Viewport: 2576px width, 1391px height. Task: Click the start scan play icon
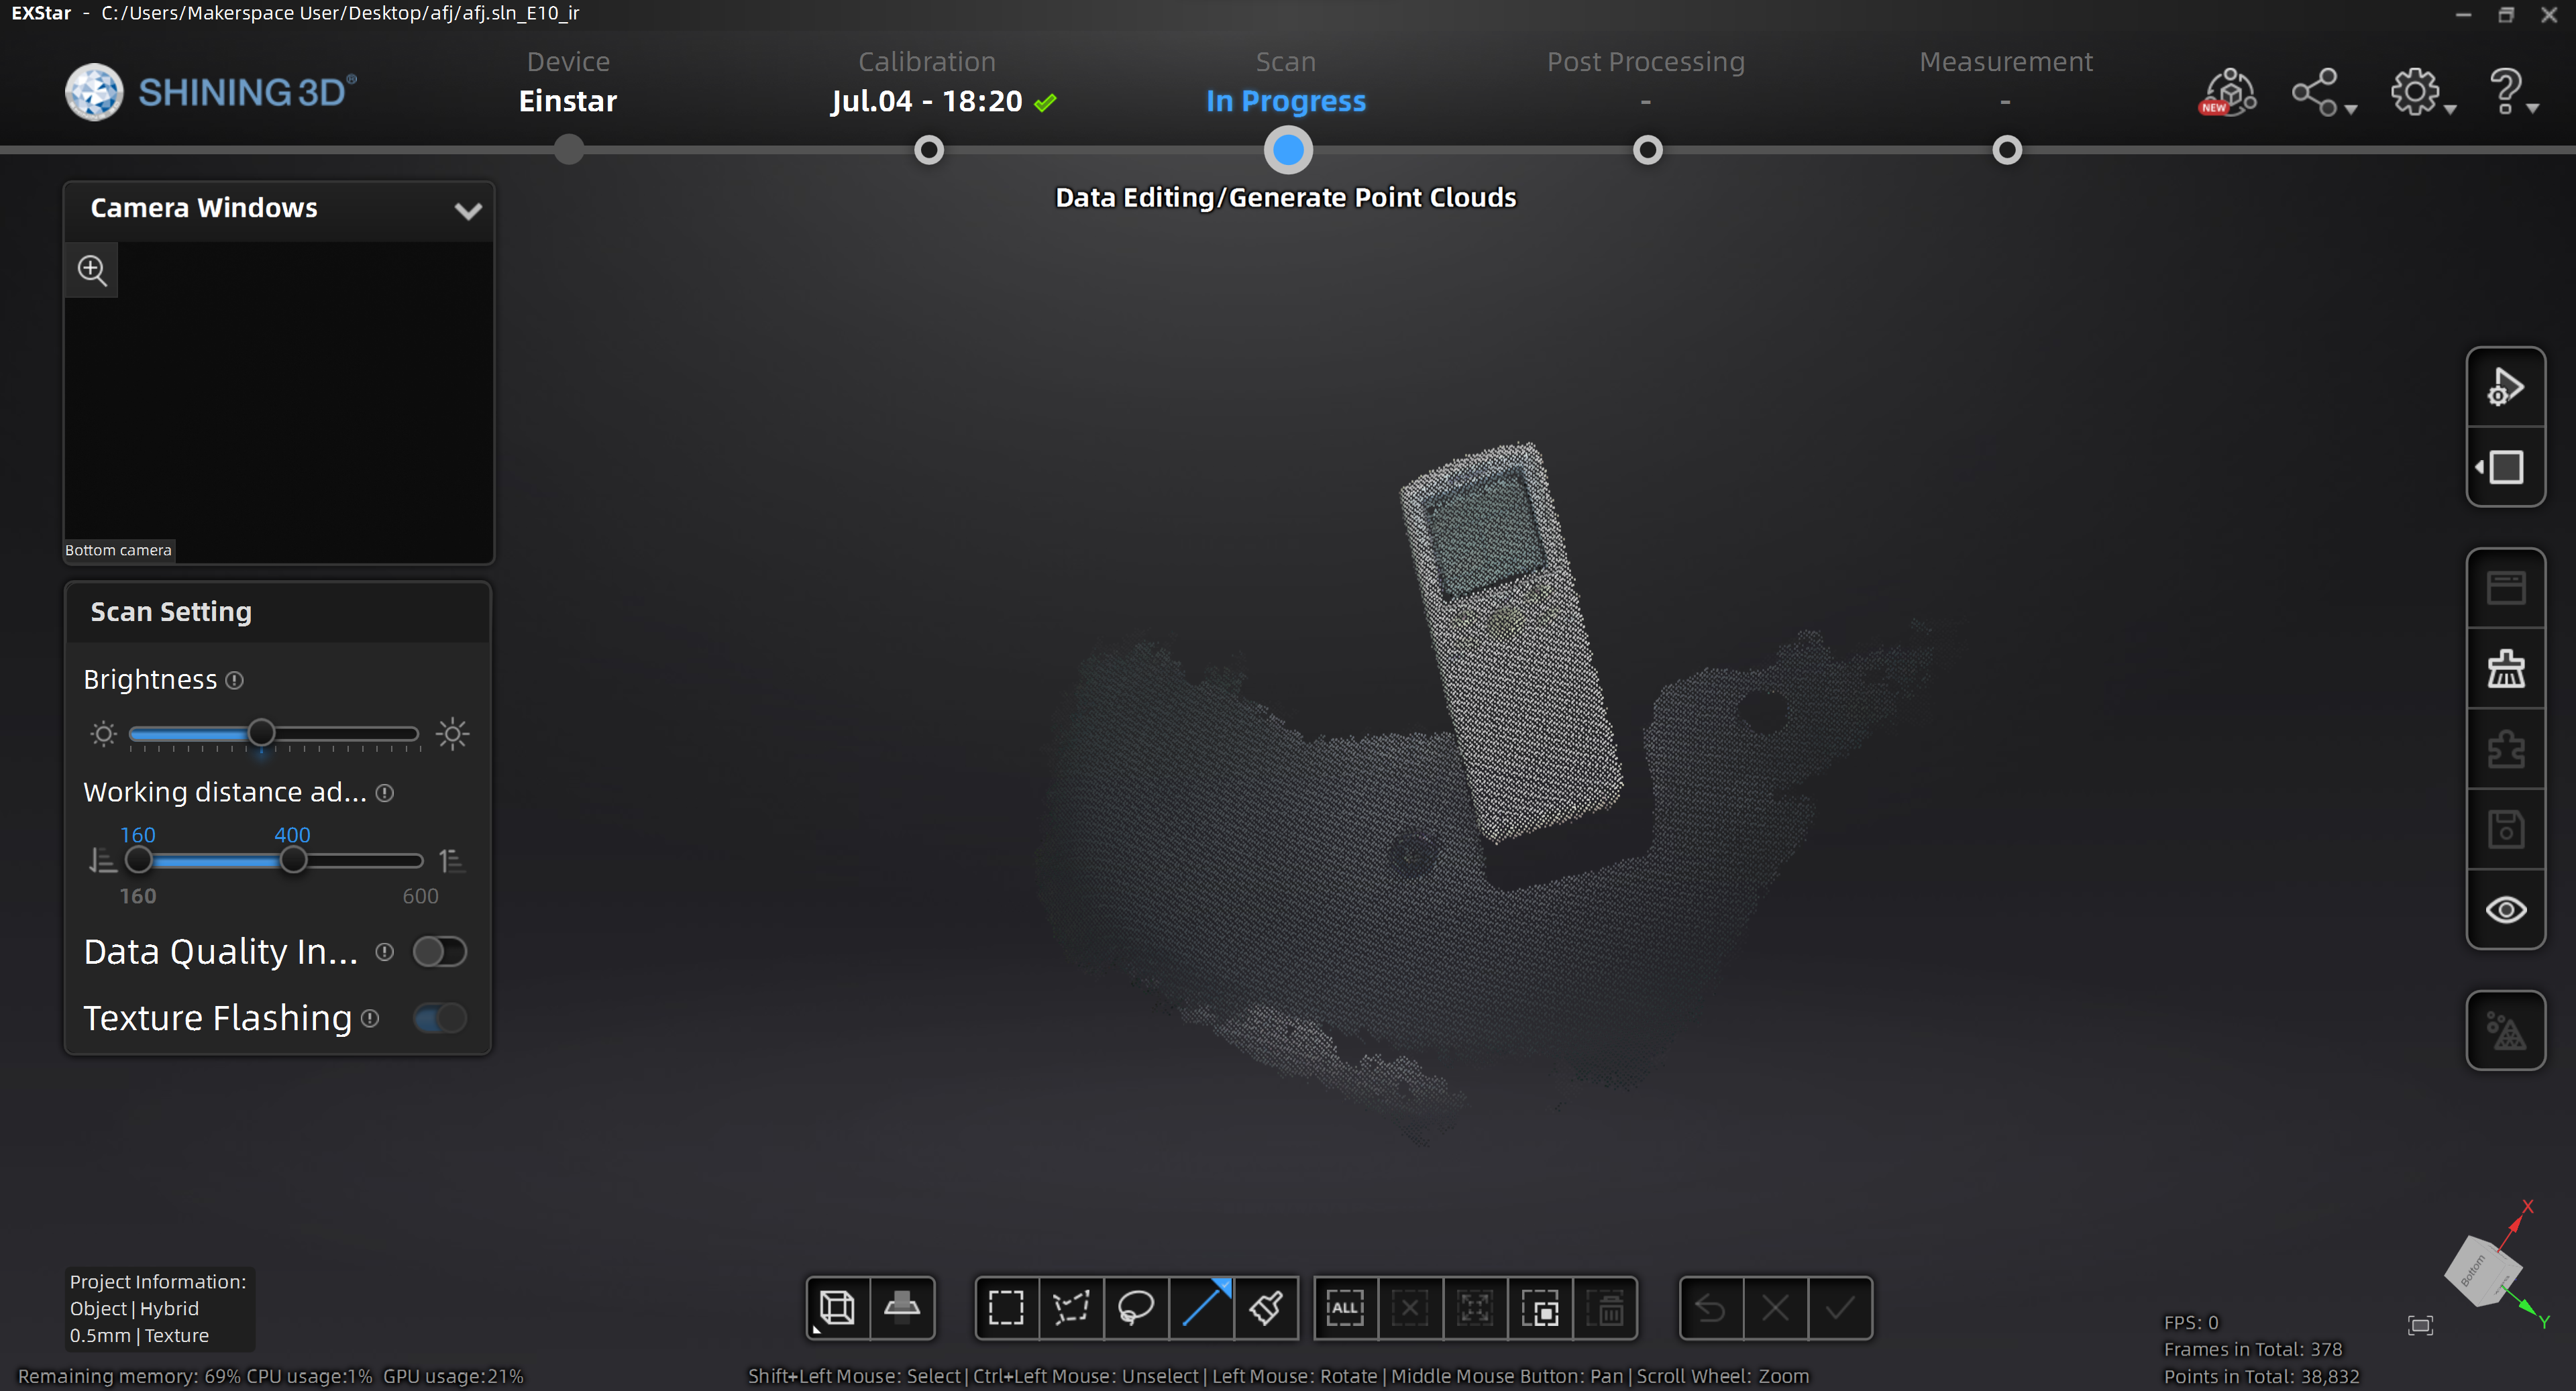point(2505,387)
